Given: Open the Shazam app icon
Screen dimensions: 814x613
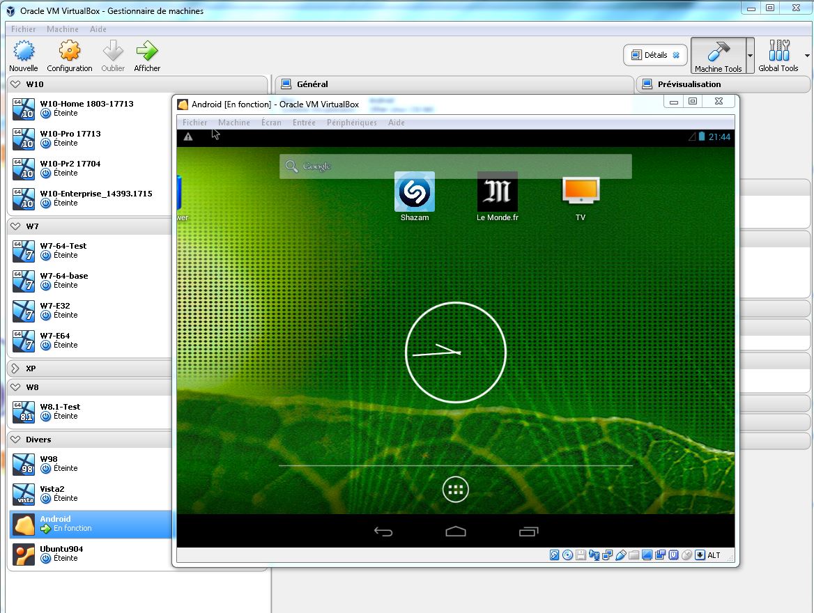Looking at the screenshot, I should (415, 192).
